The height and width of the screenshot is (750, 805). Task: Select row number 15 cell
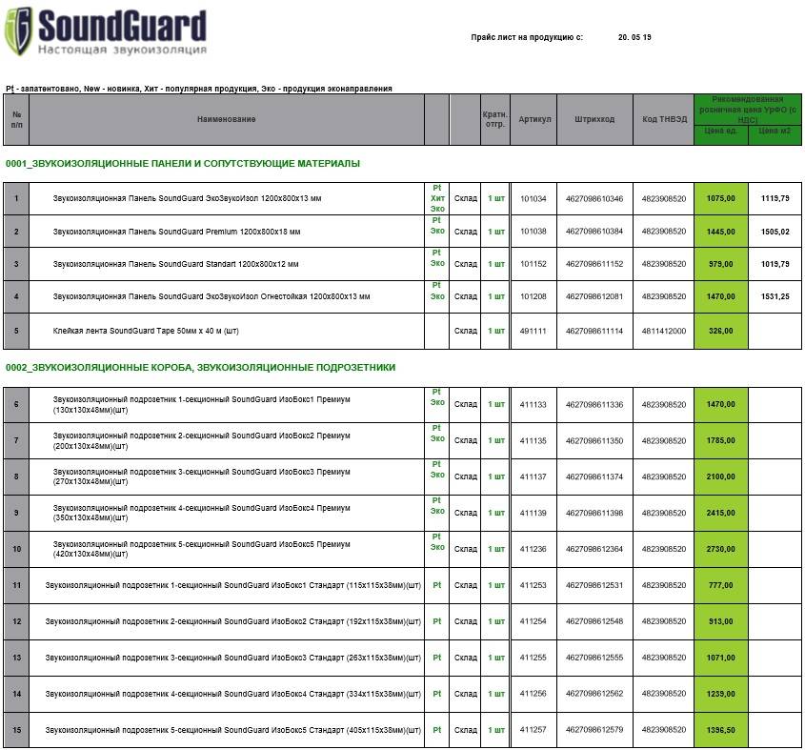[16, 730]
